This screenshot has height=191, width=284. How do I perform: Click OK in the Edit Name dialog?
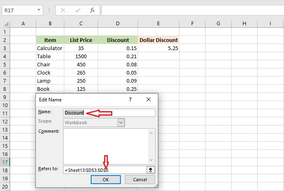click(106, 180)
